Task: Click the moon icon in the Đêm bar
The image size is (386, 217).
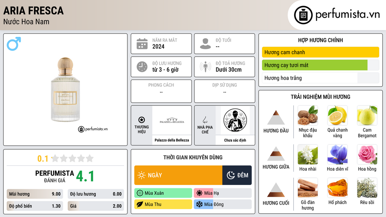Action: (231, 175)
